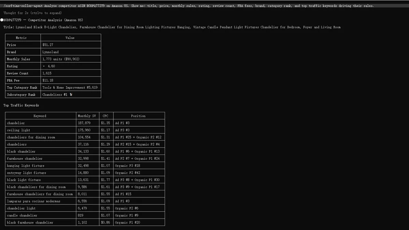This screenshot has height=230, width=409.
Task: Select keyword 'candle chandelier'
Action: pos(22,215)
